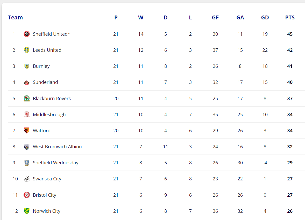Click the W column header

[141, 18]
